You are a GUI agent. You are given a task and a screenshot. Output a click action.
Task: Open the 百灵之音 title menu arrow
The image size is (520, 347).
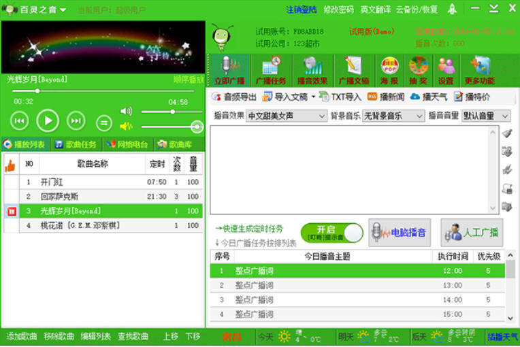[x=63, y=10]
